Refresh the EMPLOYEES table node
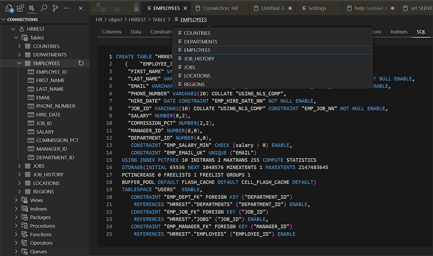This screenshot has width=433, height=256. pos(81,63)
